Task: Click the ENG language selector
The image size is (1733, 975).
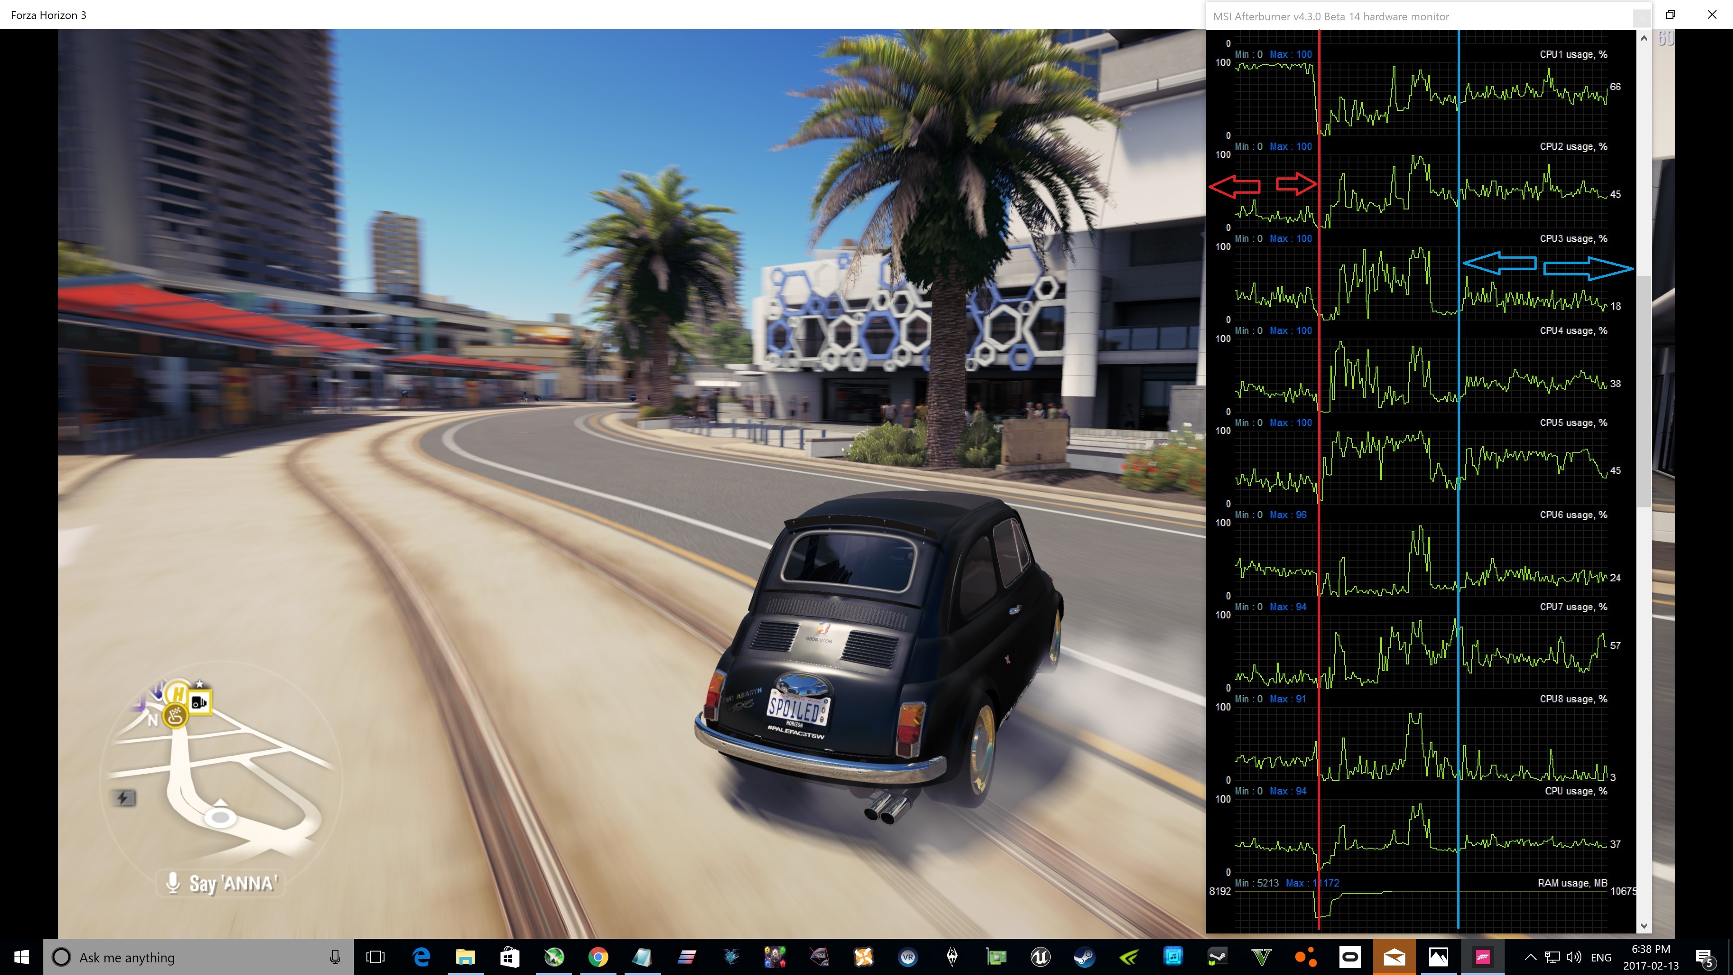Action: click(x=1600, y=957)
